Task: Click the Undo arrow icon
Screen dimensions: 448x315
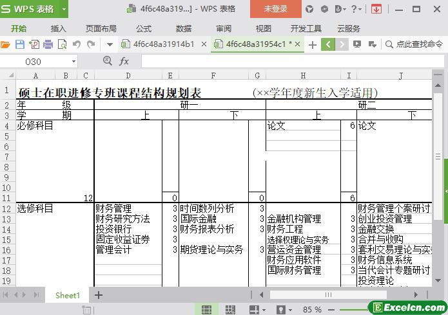Action: point(77,44)
